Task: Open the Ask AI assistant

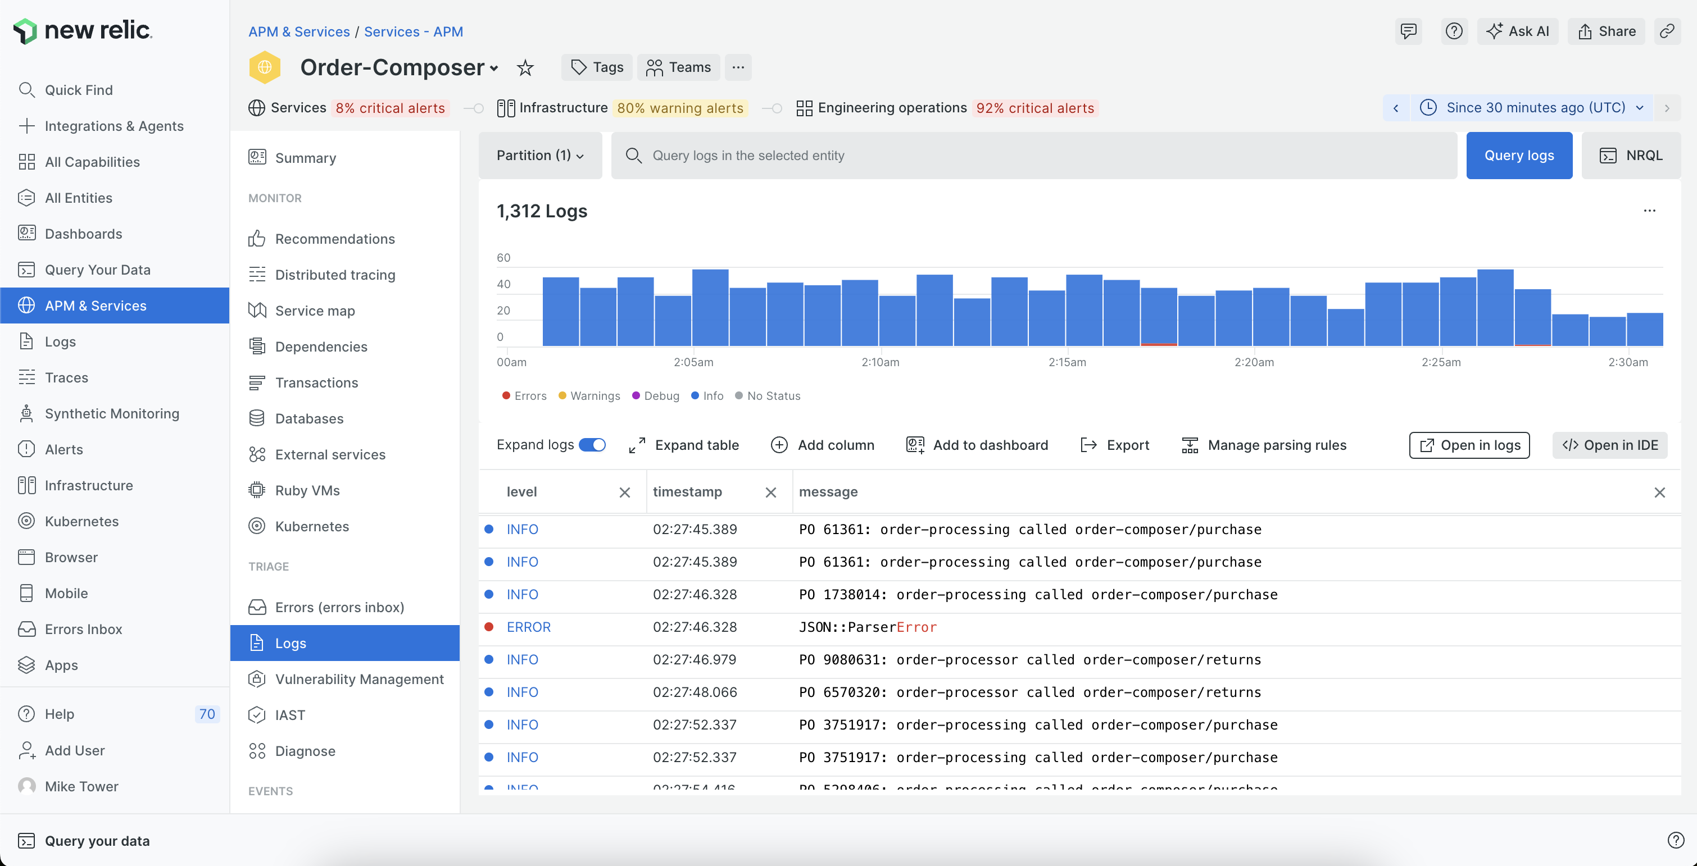Action: 1518,31
